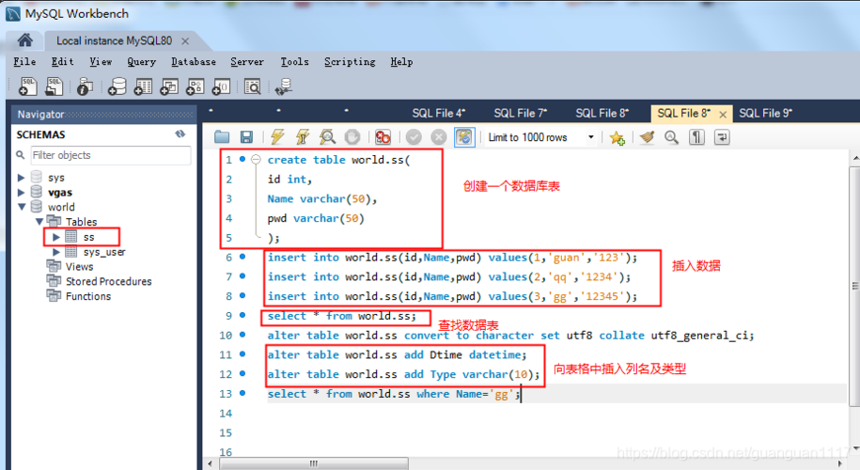Open a script file in the editor
The image size is (860, 470).
(x=222, y=137)
